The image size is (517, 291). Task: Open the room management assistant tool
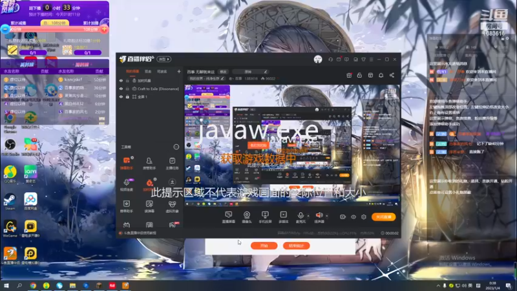(x=149, y=163)
